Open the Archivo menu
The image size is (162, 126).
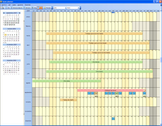[x=4, y=5]
